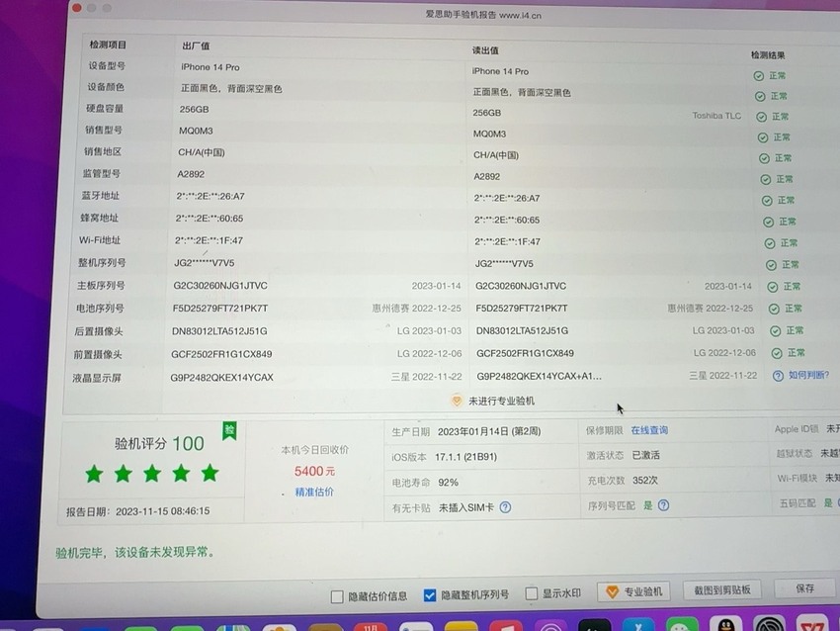Viewport: 840px width, 631px height.
Task: Click the 正常 check icon in 蓝牙地址 row
Action: pos(767,201)
